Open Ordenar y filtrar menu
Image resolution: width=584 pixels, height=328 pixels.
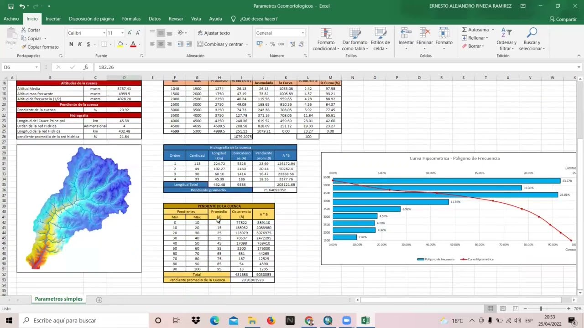(x=506, y=39)
